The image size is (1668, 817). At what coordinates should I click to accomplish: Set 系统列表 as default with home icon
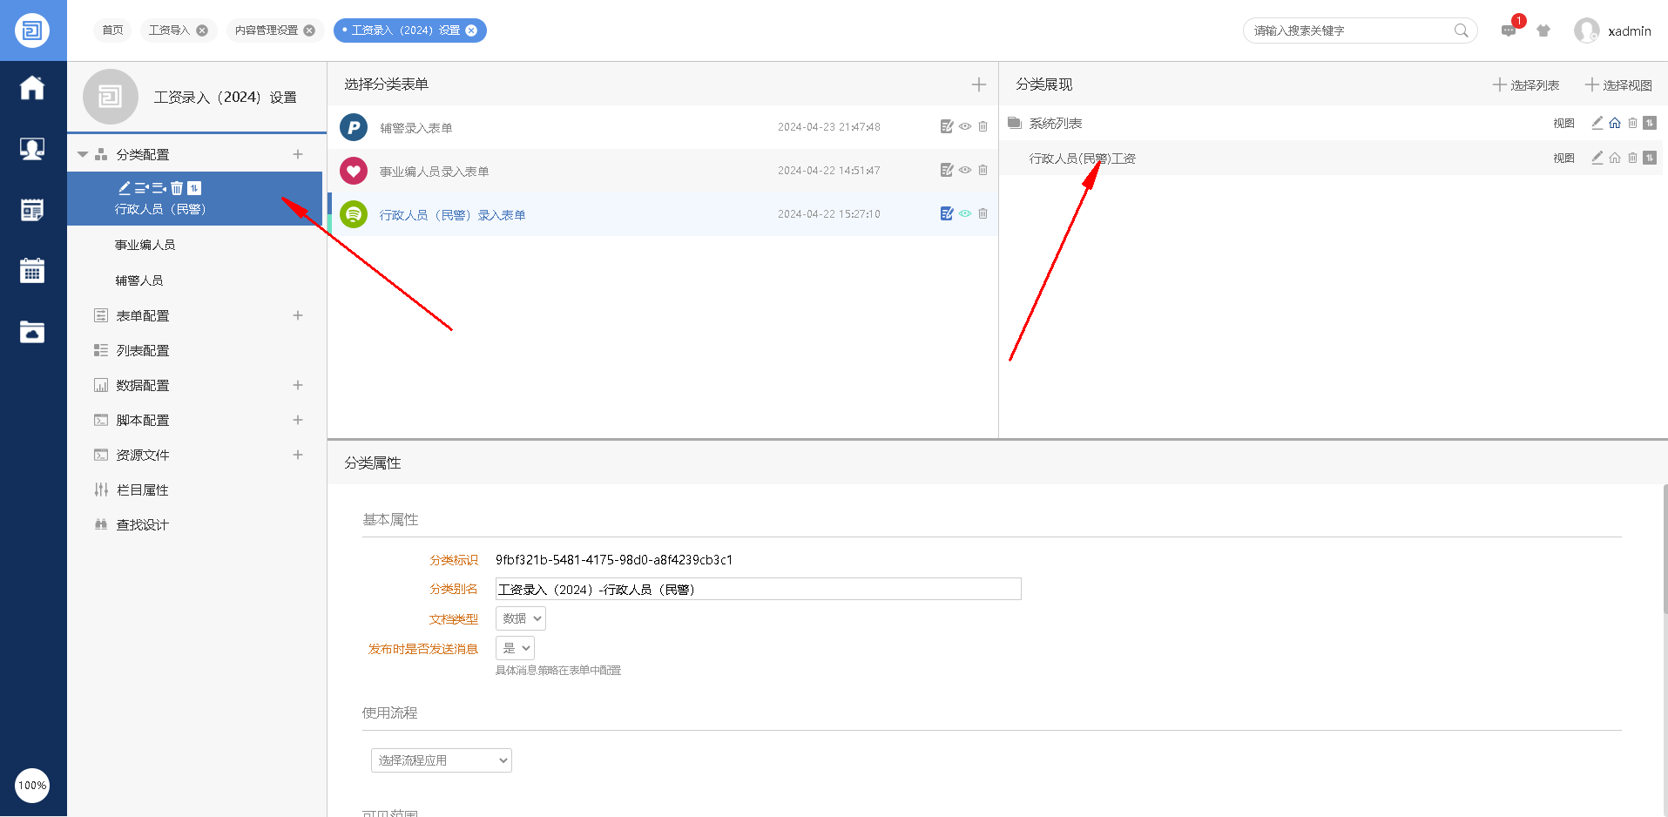coord(1615,123)
